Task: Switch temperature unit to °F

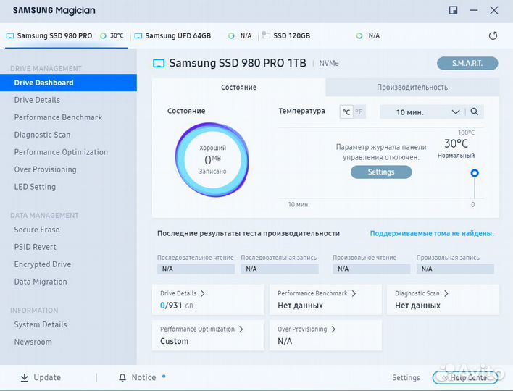Action: [x=359, y=112]
